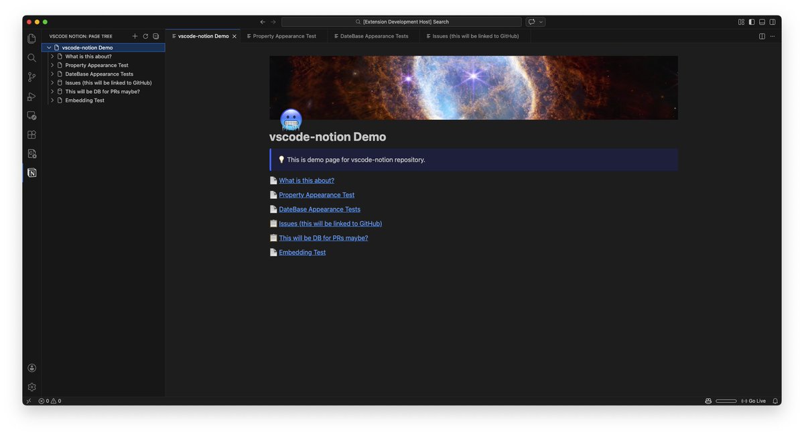
Task: Go back with the left arrow
Action: click(263, 22)
